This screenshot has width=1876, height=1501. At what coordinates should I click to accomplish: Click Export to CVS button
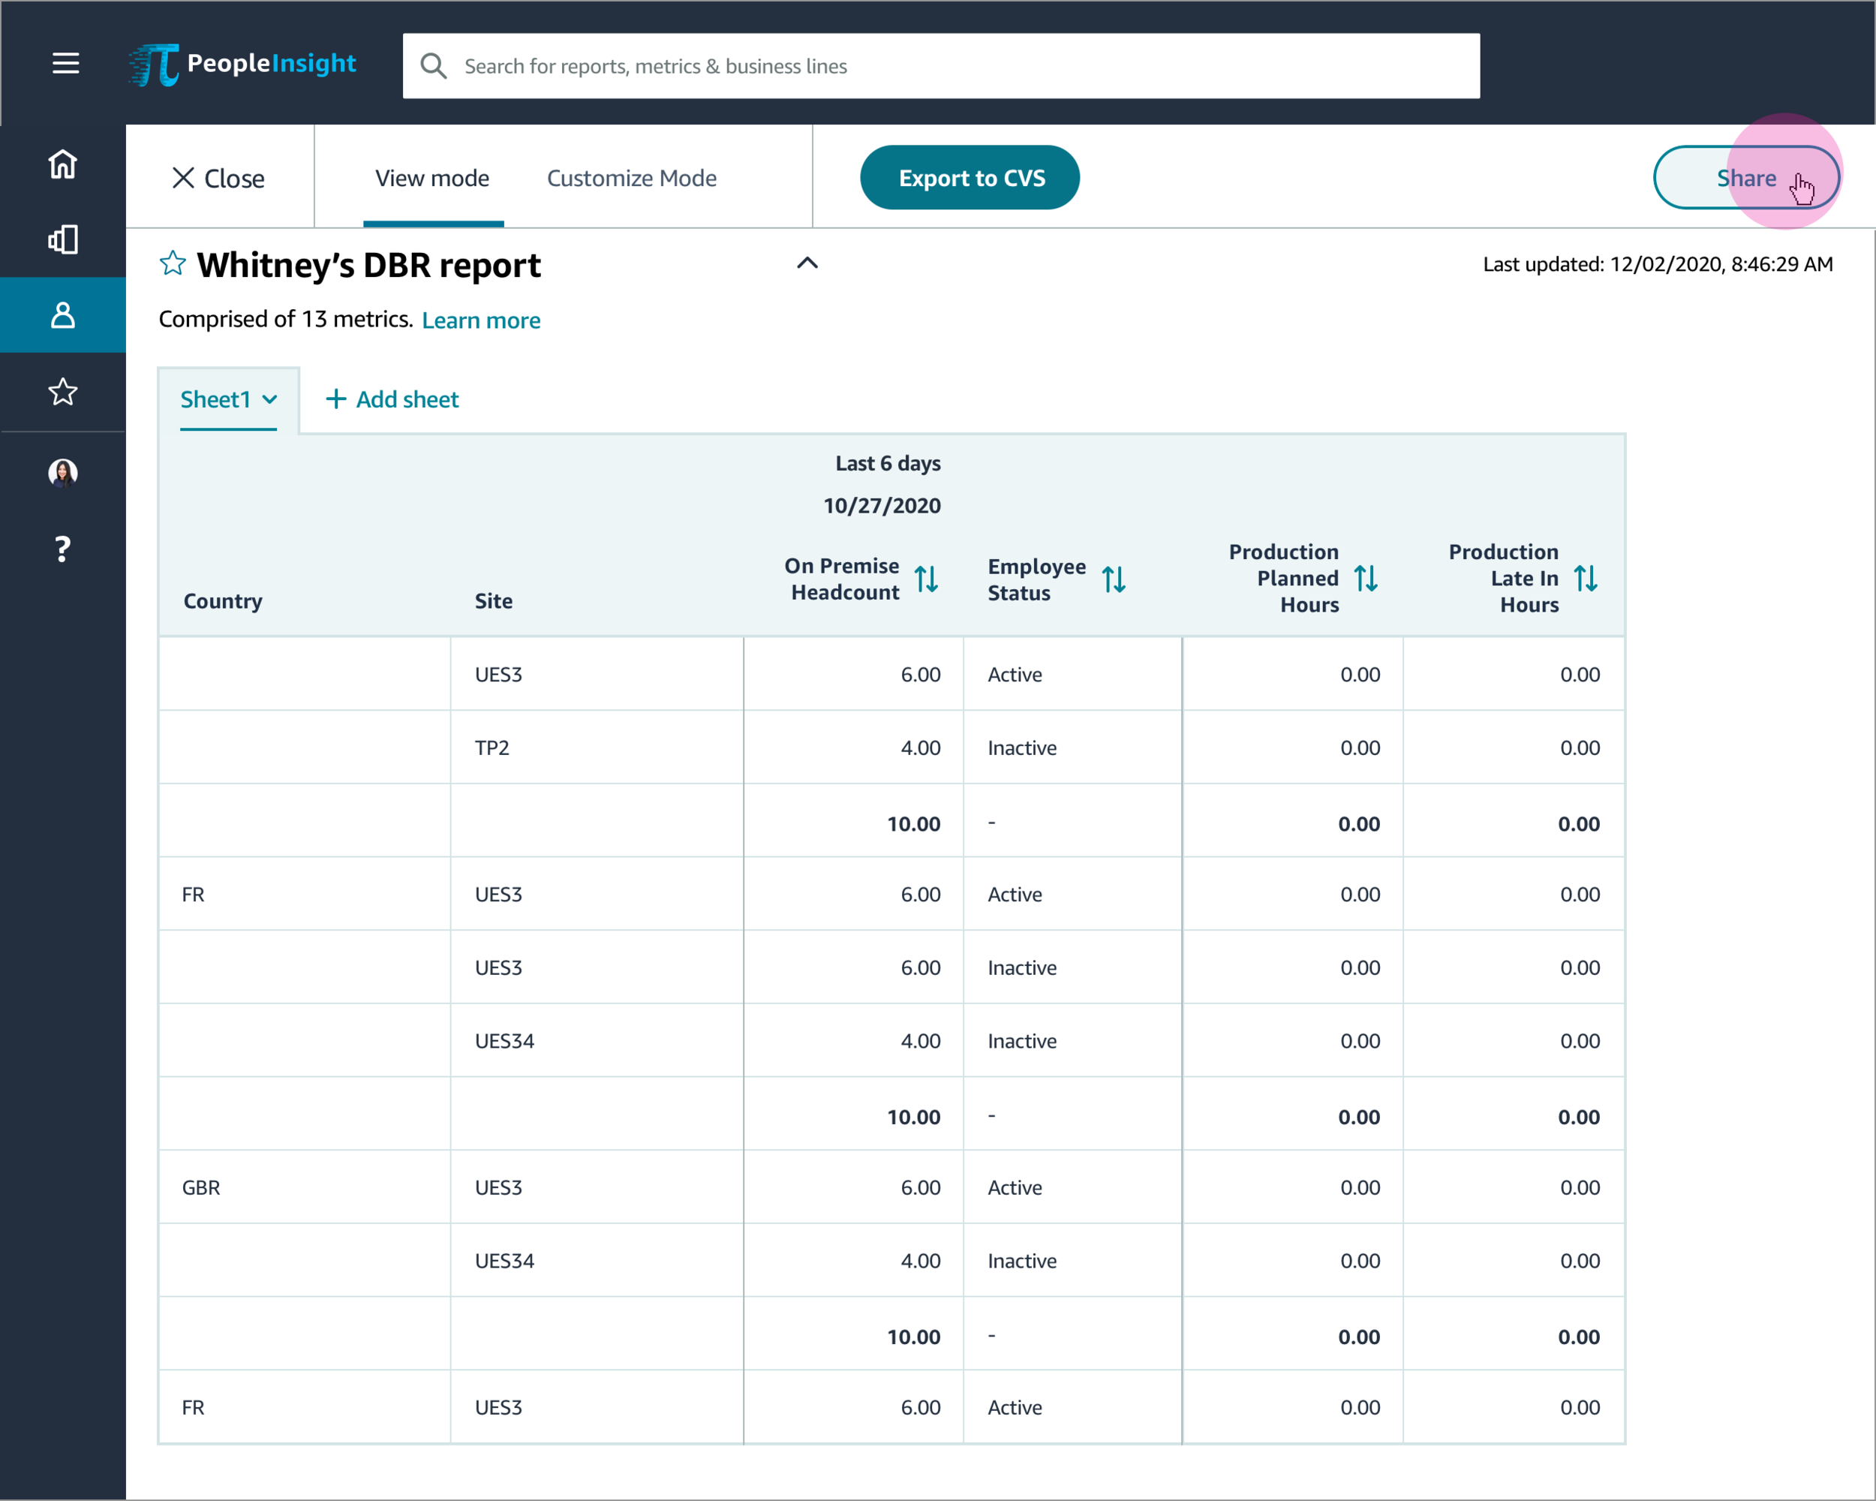click(970, 178)
